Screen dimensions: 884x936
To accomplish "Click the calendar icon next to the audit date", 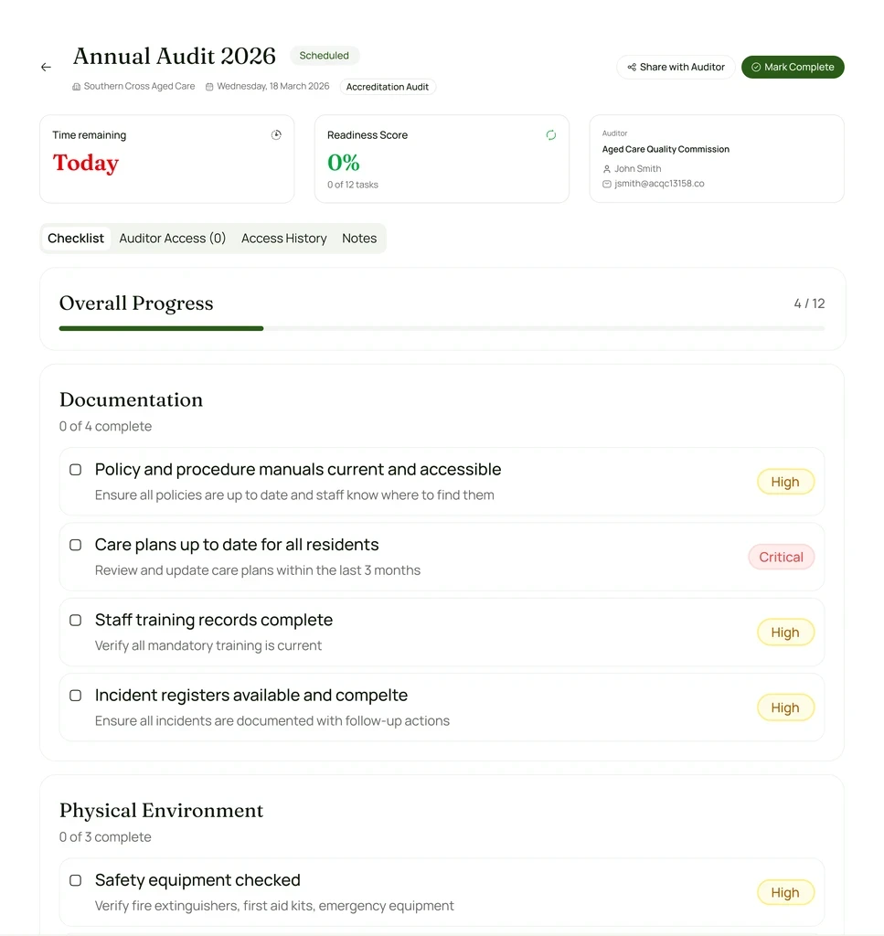I will [209, 87].
